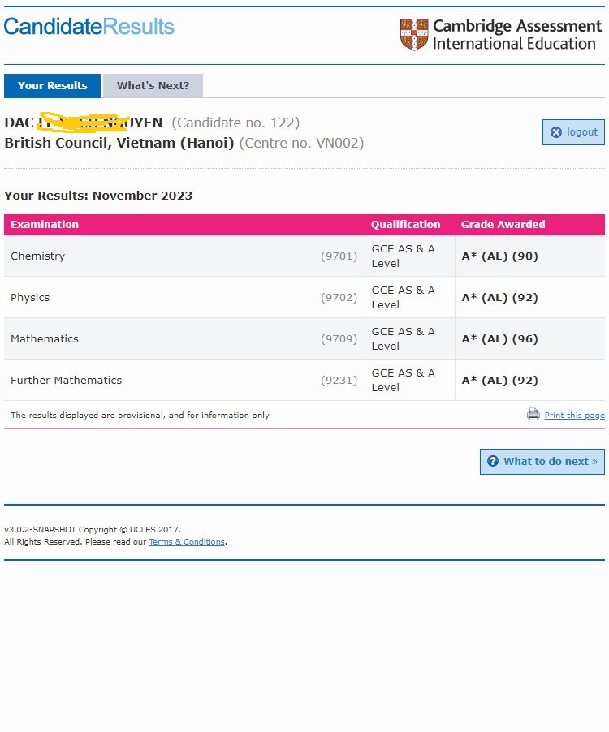Click the Chemistry grade A* (AL) (90)
This screenshot has height=732, width=609.
499,256
